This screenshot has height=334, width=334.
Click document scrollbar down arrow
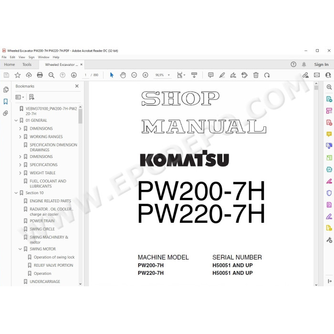click(x=316, y=284)
